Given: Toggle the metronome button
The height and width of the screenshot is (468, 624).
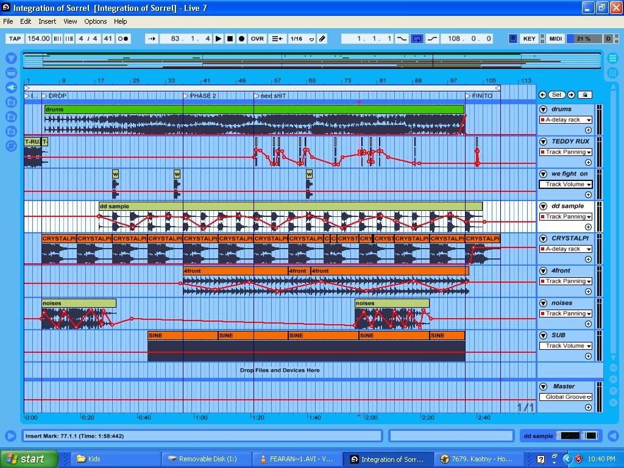Looking at the screenshot, I should [123, 38].
